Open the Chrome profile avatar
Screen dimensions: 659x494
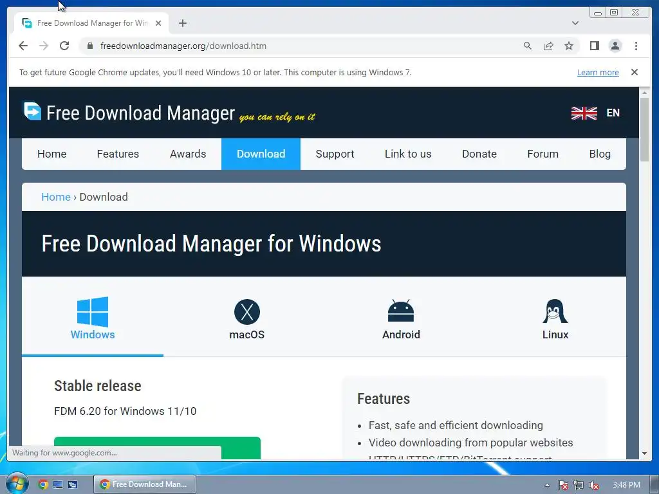tap(615, 46)
